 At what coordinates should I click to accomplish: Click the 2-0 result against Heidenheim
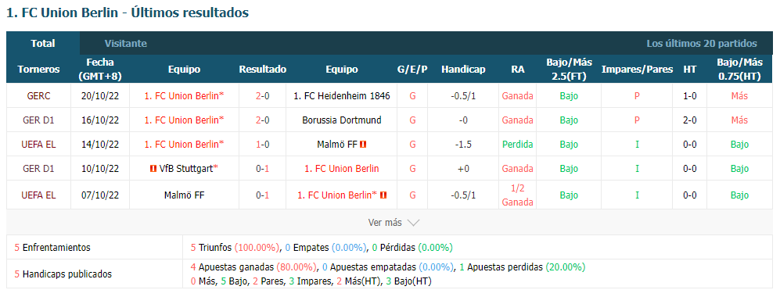(263, 96)
